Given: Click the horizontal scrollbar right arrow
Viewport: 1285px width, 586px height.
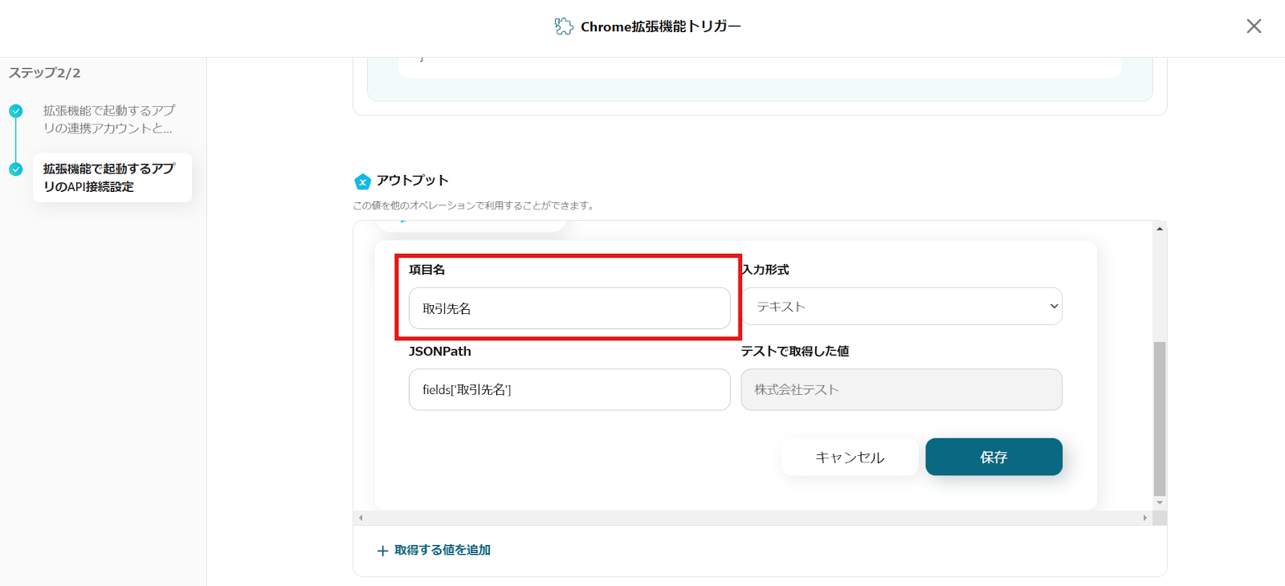Looking at the screenshot, I should (1145, 518).
